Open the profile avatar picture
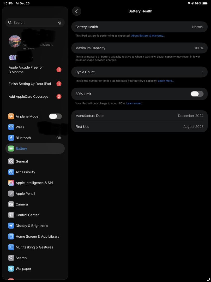 15,41
